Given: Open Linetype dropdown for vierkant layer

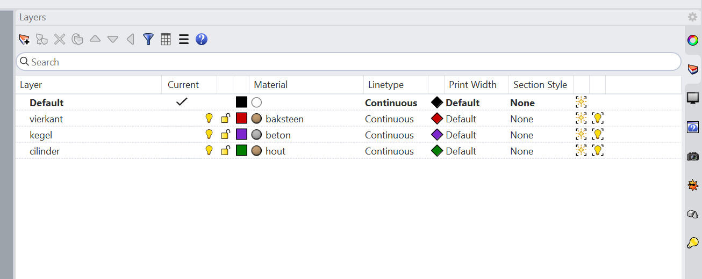Looking at the screenshot, I should pyautogui.click(x=389, y=119).
